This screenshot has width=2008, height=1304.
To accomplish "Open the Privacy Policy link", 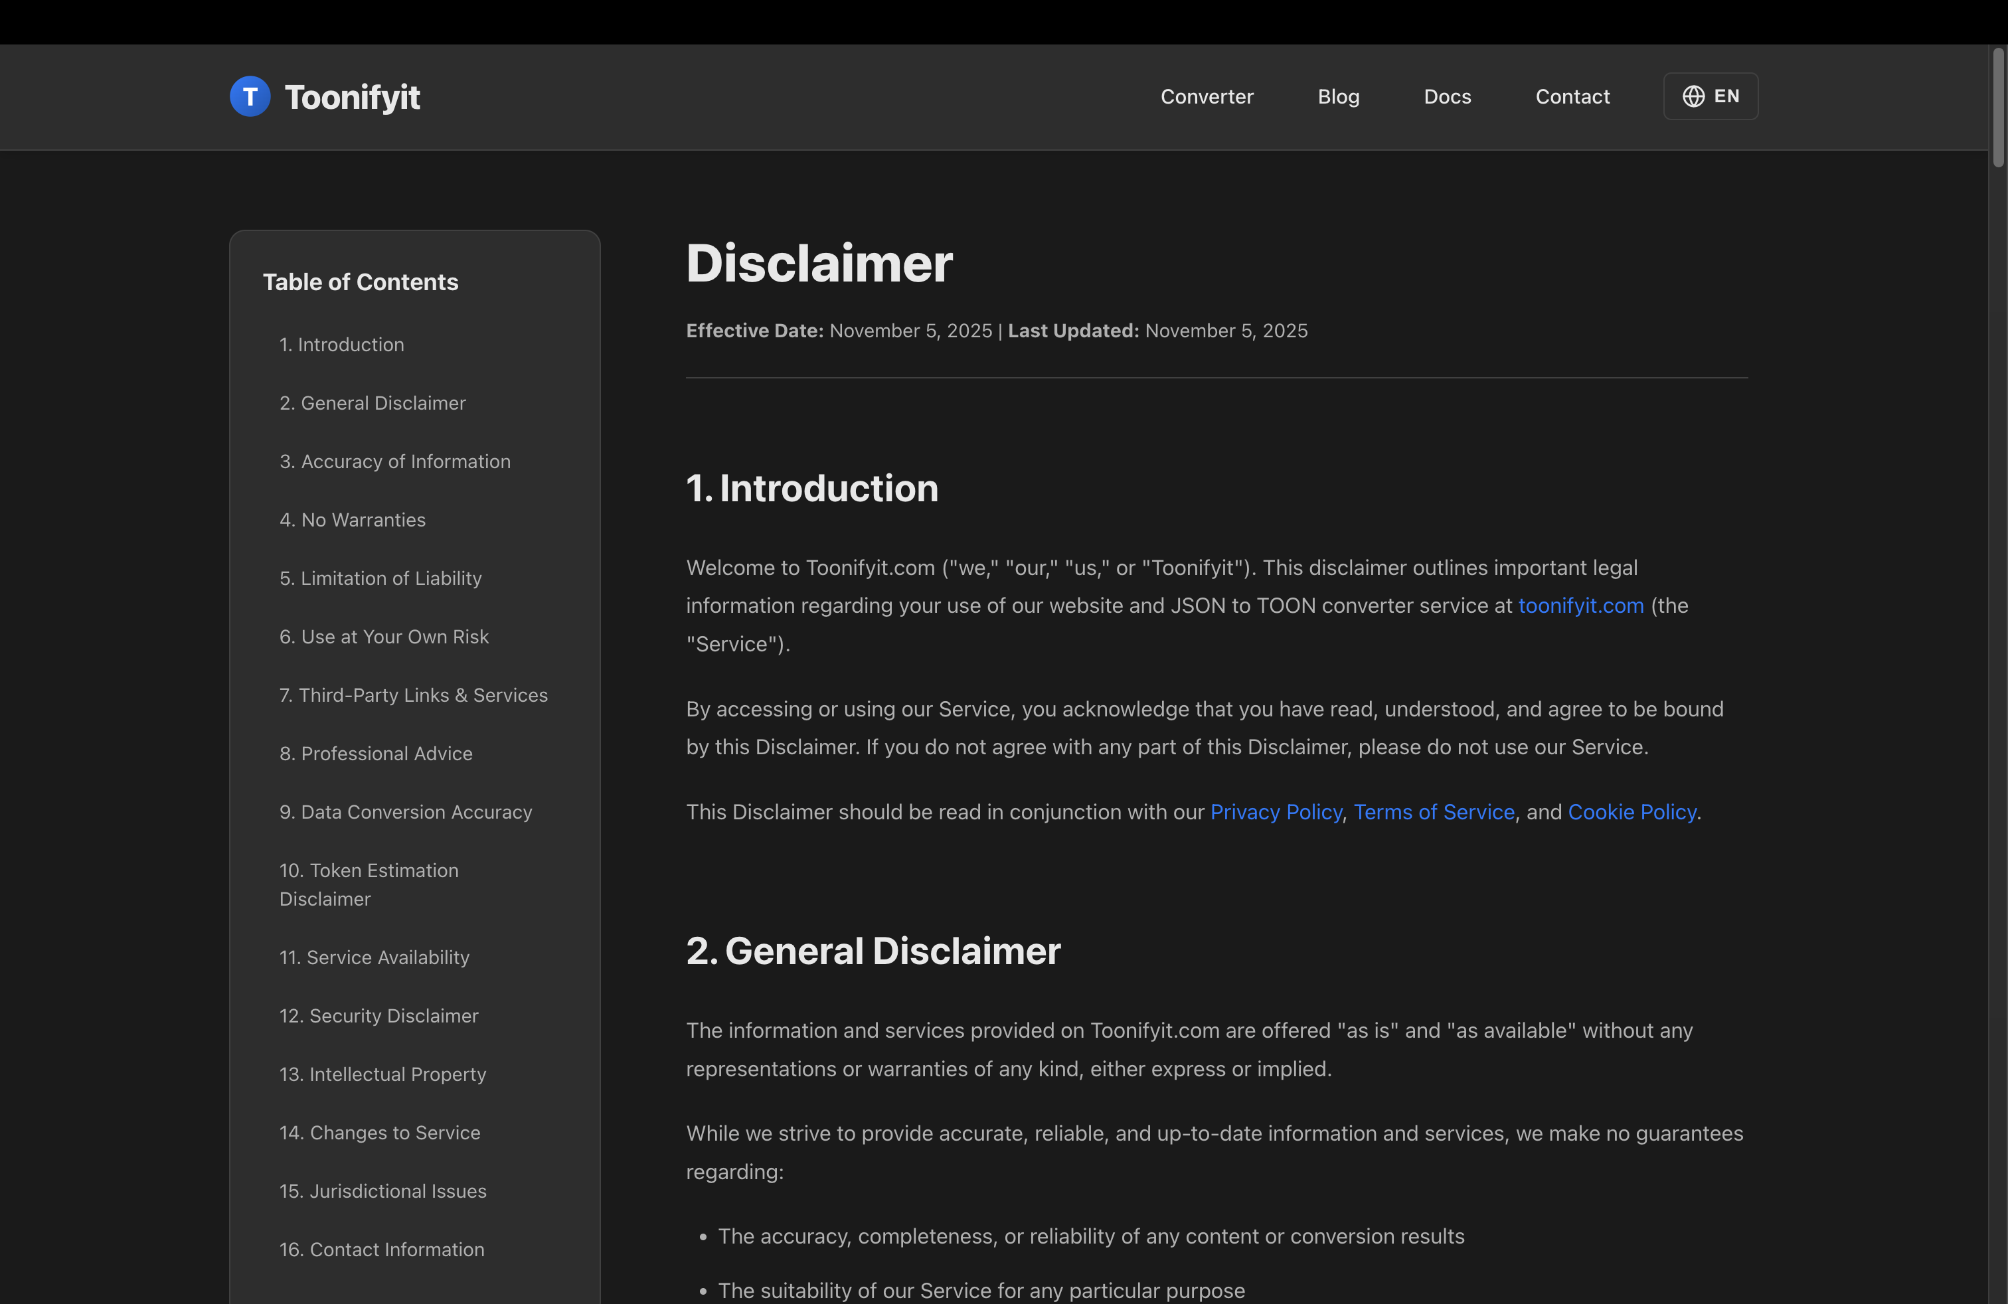I will (1276, 811).
